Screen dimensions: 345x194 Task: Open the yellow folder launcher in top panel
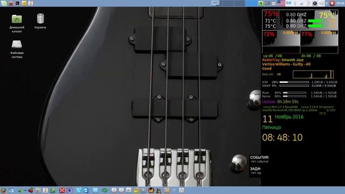[24, 3]
